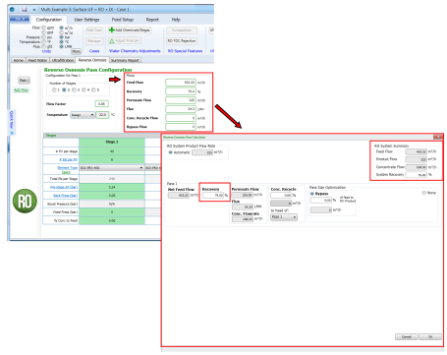Select gpm flow unit radio button
Image resolution: width=447 pixels, height=355 pixels.
click(x=43, y=28)
